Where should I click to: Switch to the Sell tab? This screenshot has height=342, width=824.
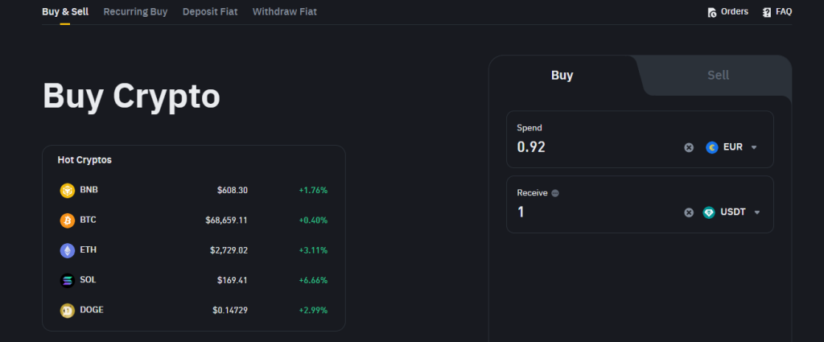(x=718, y=75)
